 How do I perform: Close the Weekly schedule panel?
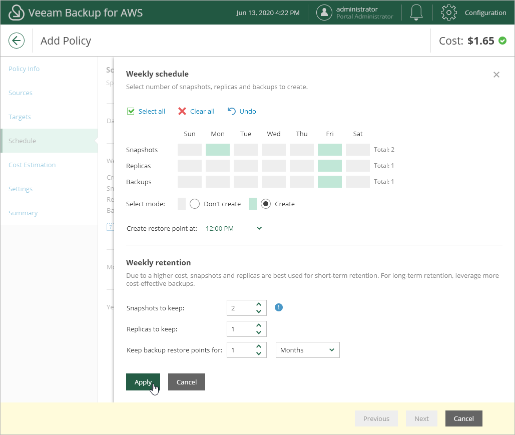click(496, 75)
